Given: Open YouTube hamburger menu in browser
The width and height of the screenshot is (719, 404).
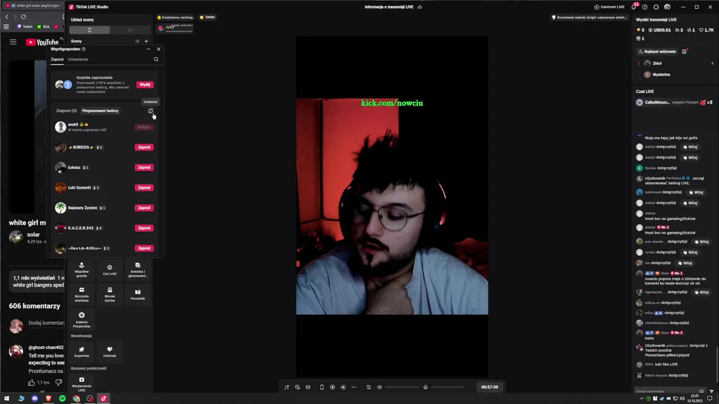Looking at the screenshot, I should 13,42.
